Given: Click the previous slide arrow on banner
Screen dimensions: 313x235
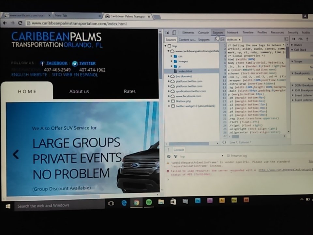Looking at the screenshot, I should pos(16,154).
